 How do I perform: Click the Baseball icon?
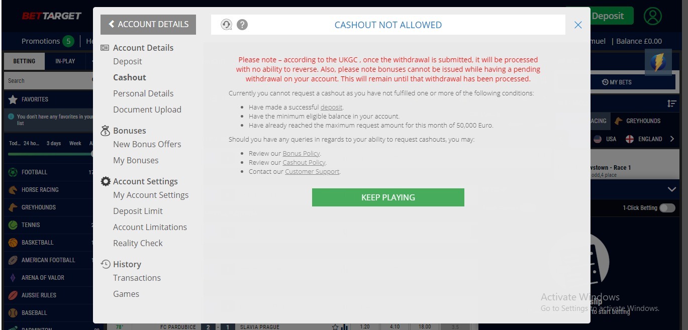[13, 313]
